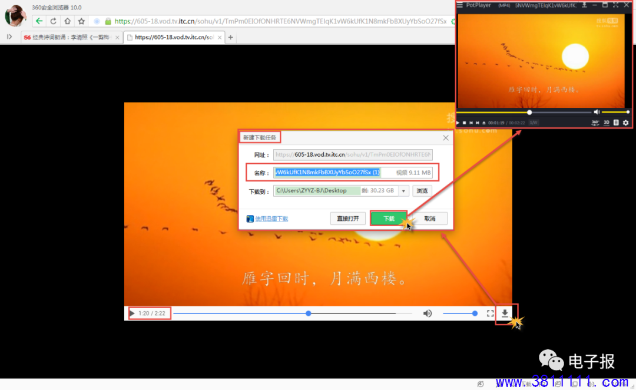
Task: Mute audio in PotPlayer
Action: pos(596,112)
